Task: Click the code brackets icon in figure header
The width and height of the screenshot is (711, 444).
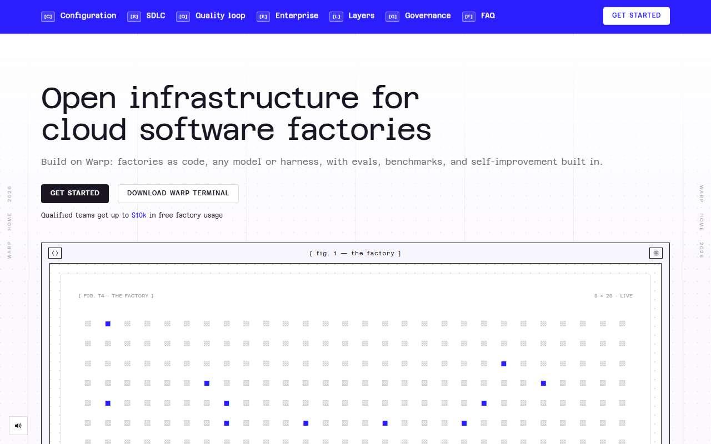Action: click(x=55, y=253)
